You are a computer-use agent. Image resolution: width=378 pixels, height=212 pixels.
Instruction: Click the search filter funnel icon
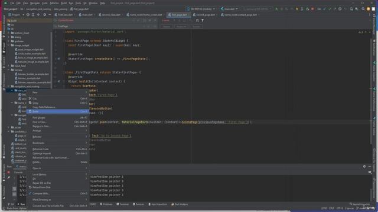(203, 21)
